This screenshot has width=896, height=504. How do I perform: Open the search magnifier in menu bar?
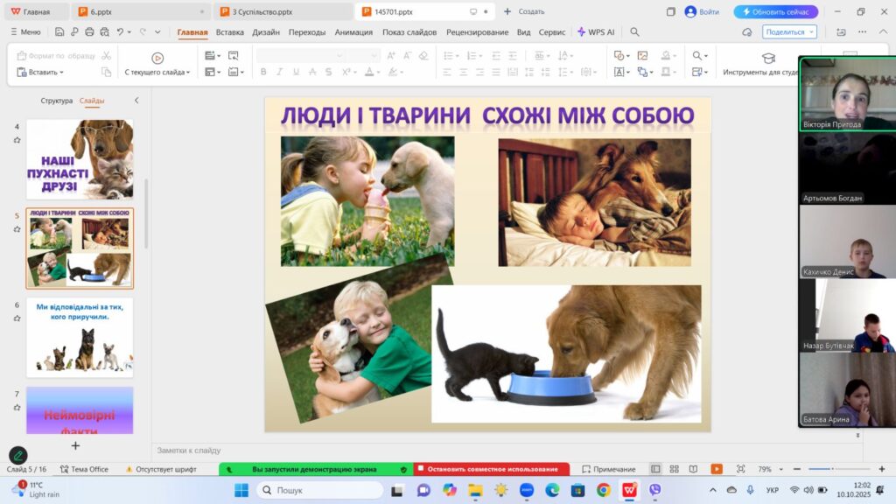pyautogui.click(x=634, y=31)
